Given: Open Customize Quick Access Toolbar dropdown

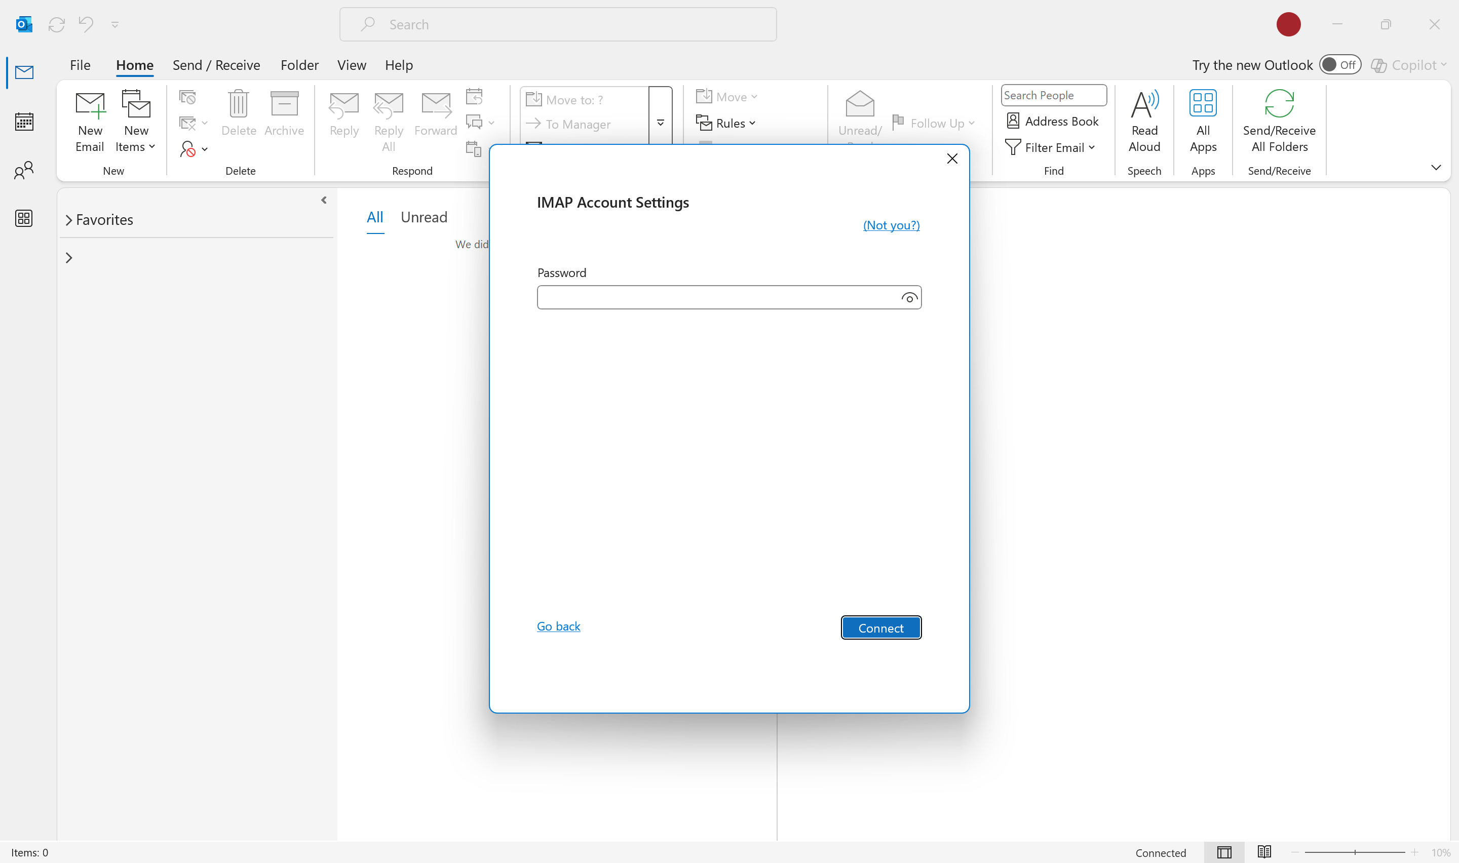Looking at the screenshot, I should [115, 24].
